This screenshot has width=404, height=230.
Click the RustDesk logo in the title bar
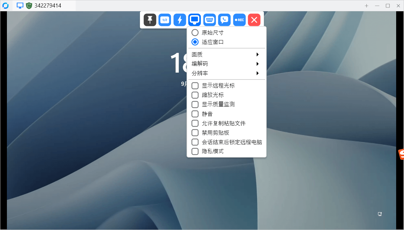coord(5,5)
